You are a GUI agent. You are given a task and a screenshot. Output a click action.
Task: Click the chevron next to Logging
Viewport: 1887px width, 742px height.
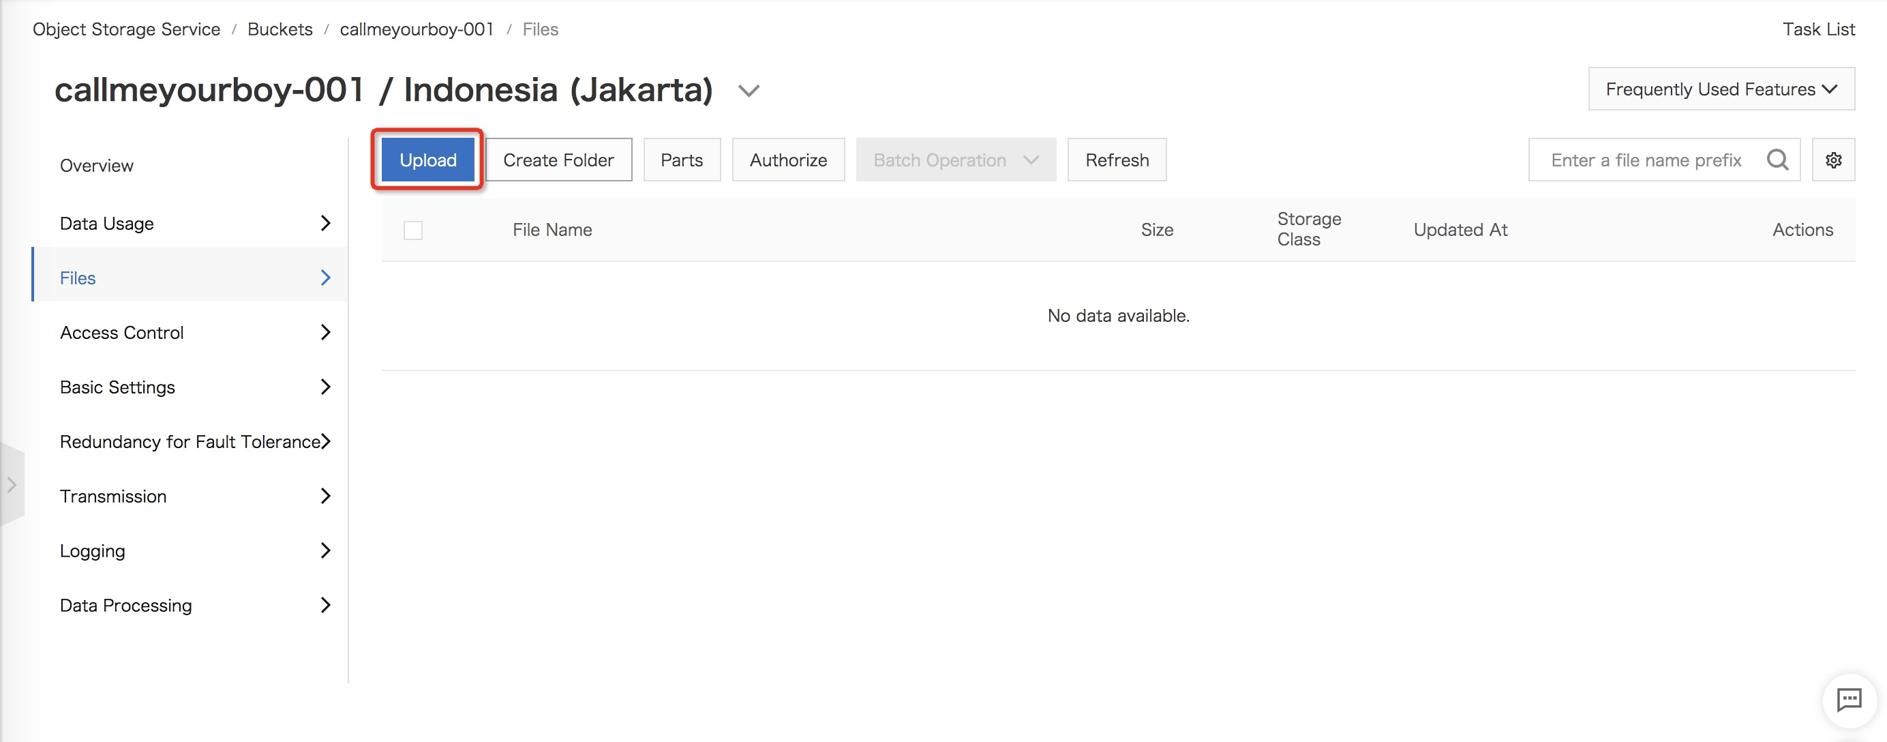326,550
